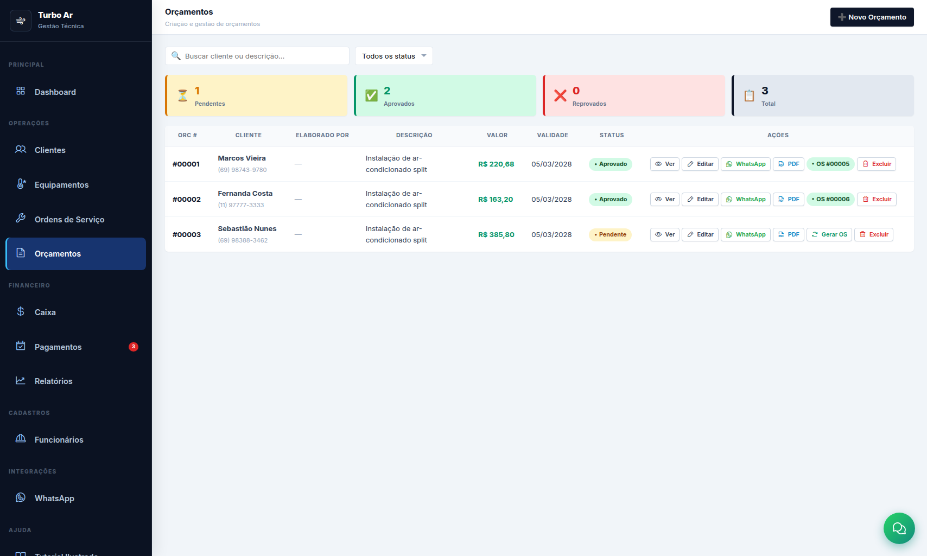The width and height of the screenshot is (927, 556).
Task: Click the value R$ 385,80
Action: (x=496, y=234)
